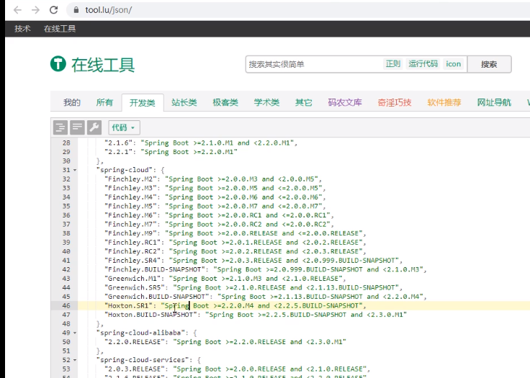Image resolution: width=530 pixels, height=378 pixels.
Task: Click the "spring-cloud-services" key text
Action: (x=143, y=360)
